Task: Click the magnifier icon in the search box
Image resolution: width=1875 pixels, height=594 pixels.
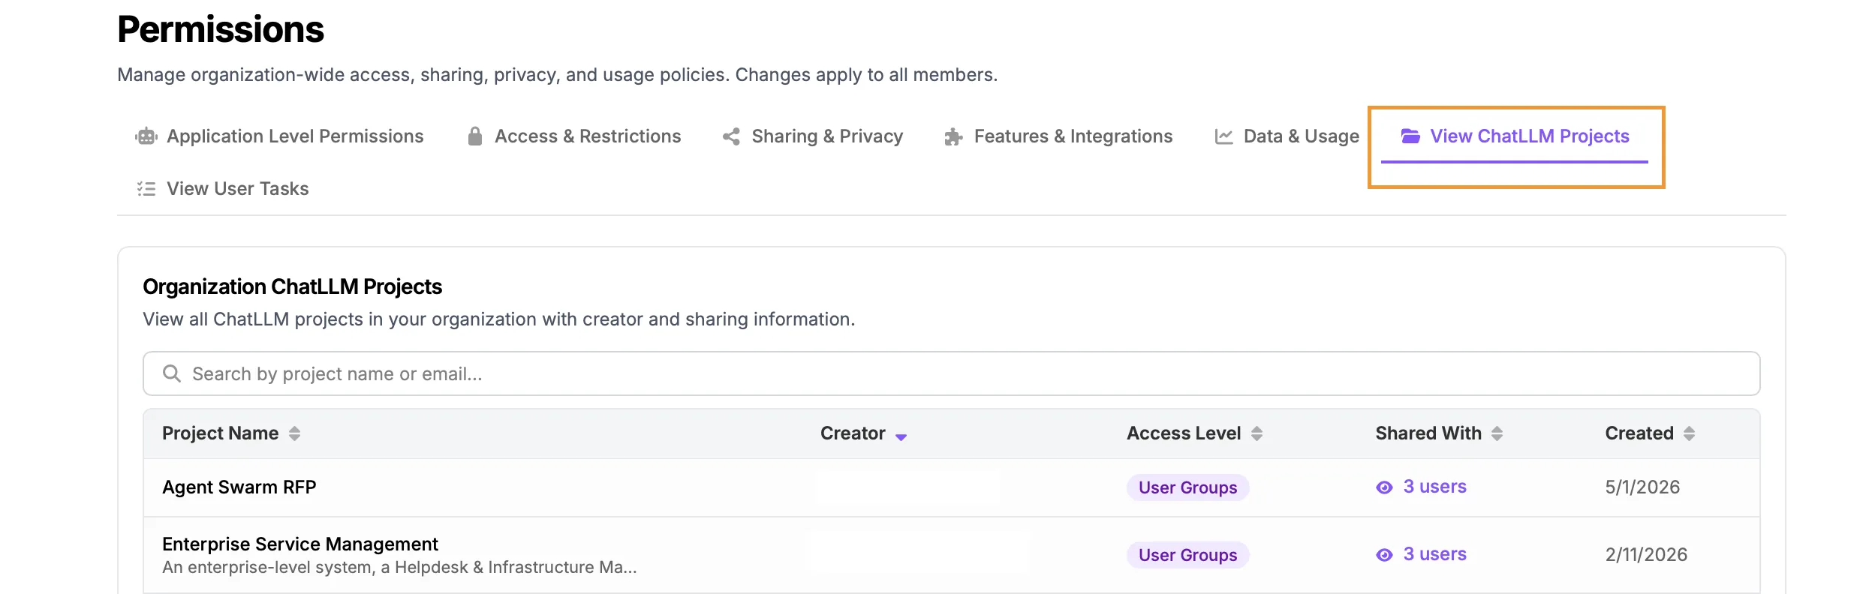Action: [x=172, y=373]
